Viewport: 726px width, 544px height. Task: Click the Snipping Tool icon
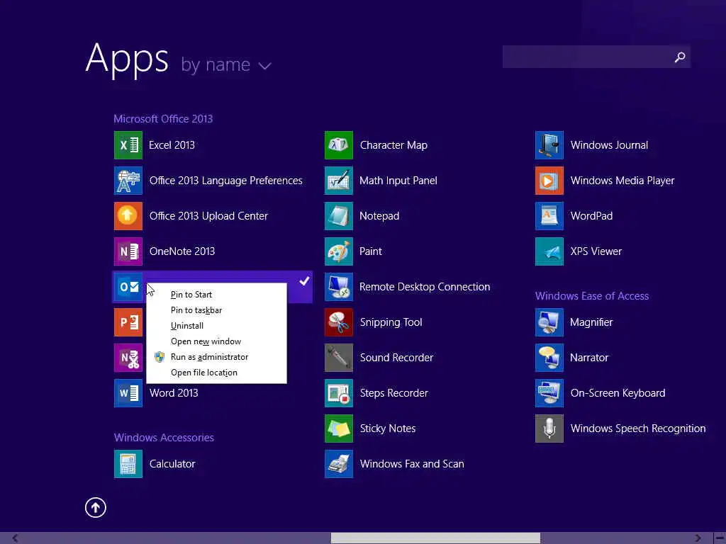pyautogui.click(x=339, y=322)
